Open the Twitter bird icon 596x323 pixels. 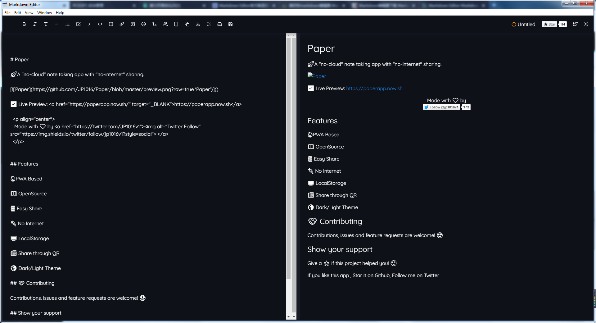(575, 24)
